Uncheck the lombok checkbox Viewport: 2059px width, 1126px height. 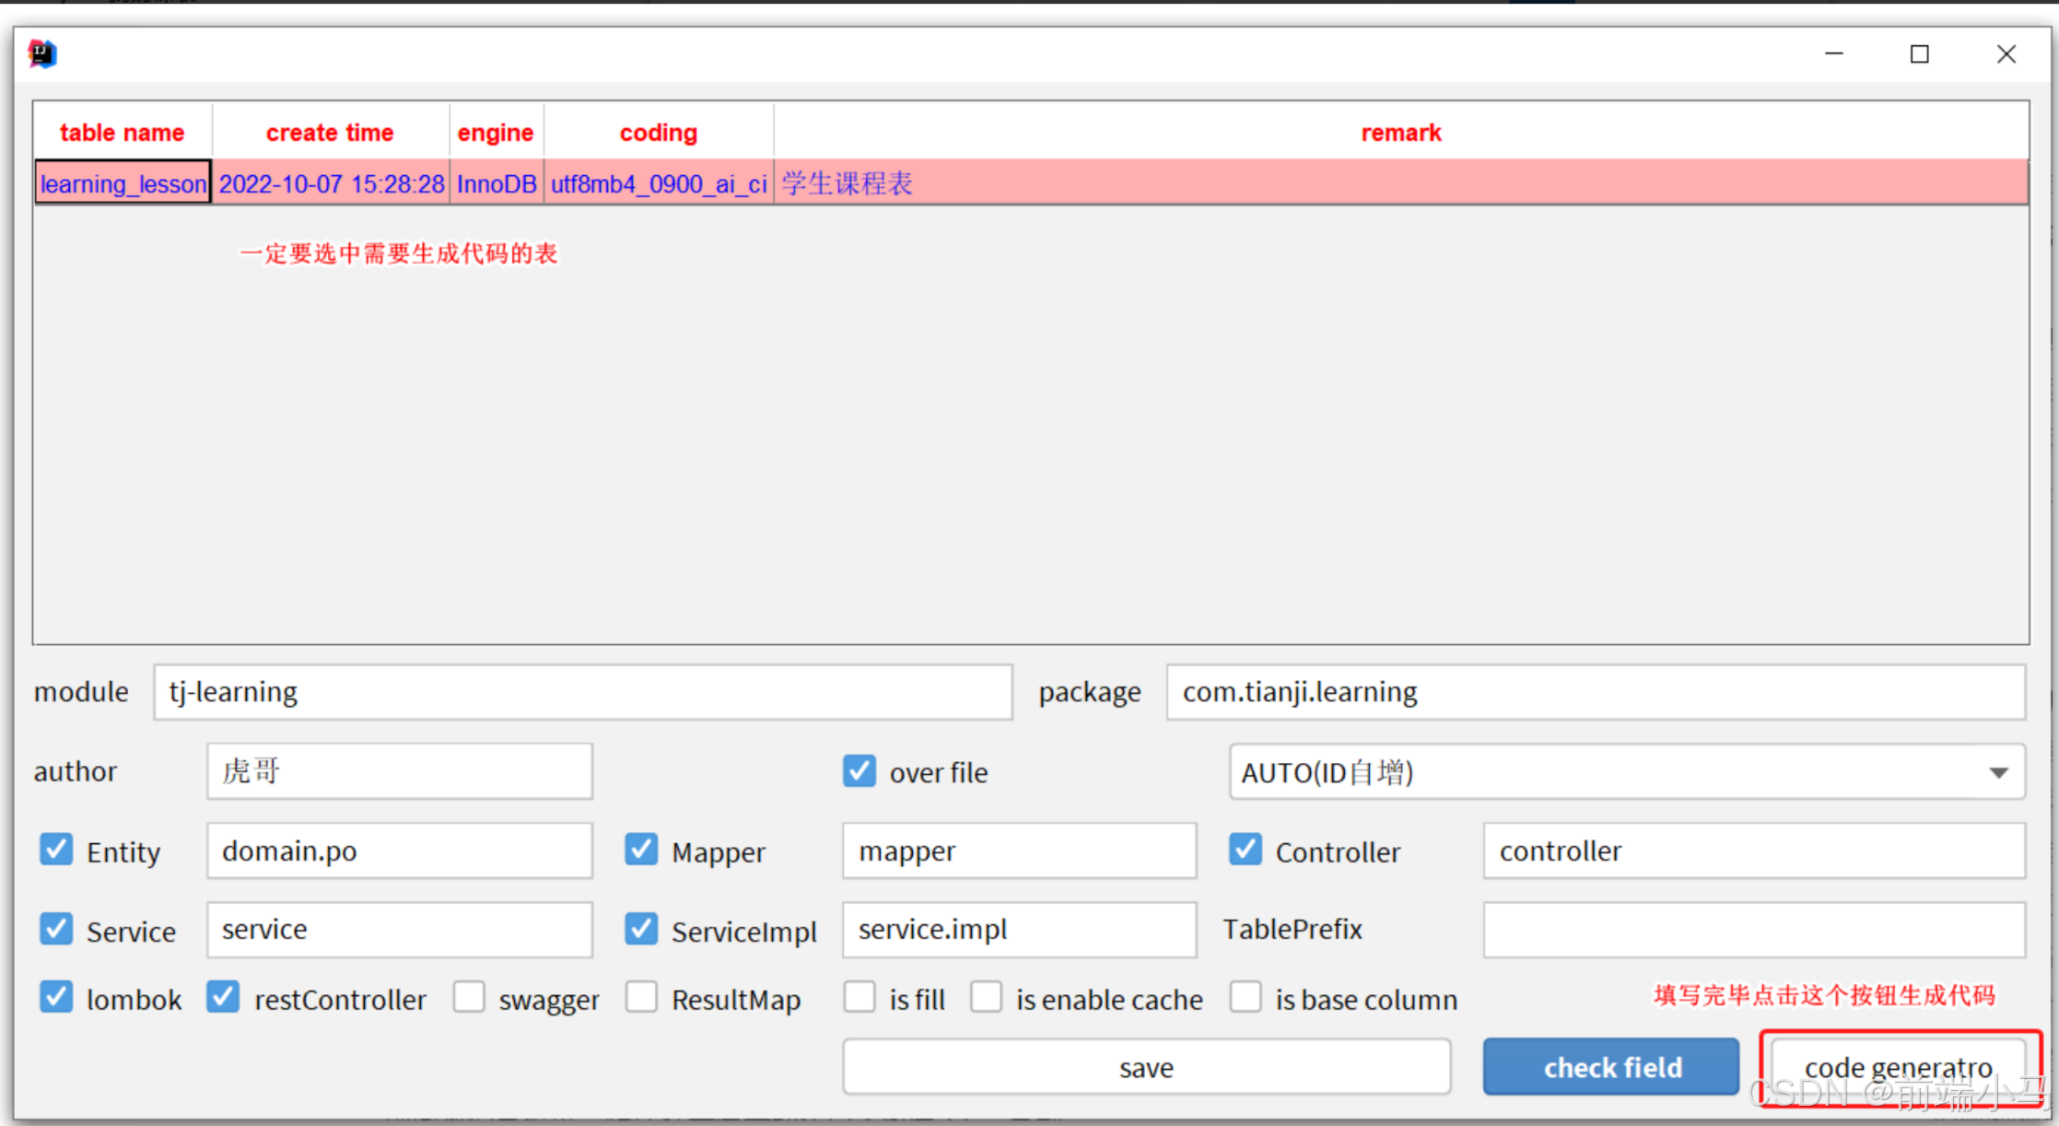(56, 998)
